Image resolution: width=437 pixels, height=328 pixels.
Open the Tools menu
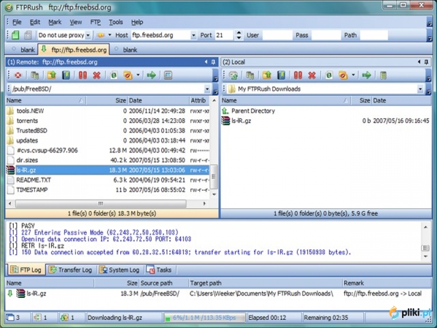[116, 22]
